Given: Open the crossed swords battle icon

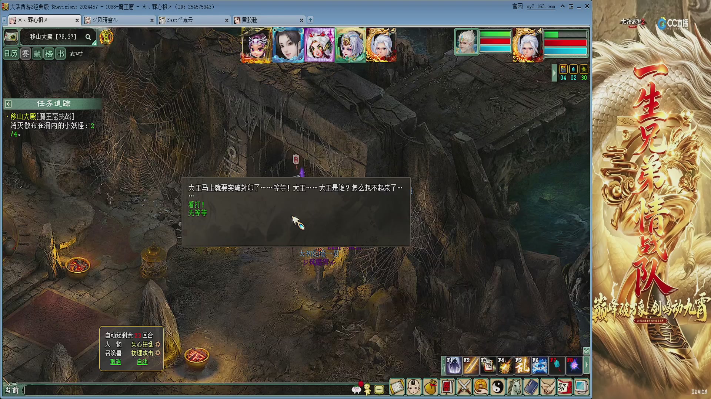Looking at the screenshot, I should (464, 387).
